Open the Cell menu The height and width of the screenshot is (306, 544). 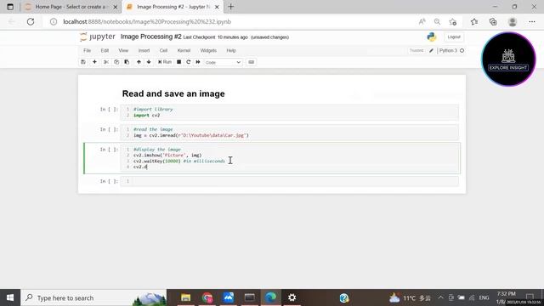tap(163, 51)
